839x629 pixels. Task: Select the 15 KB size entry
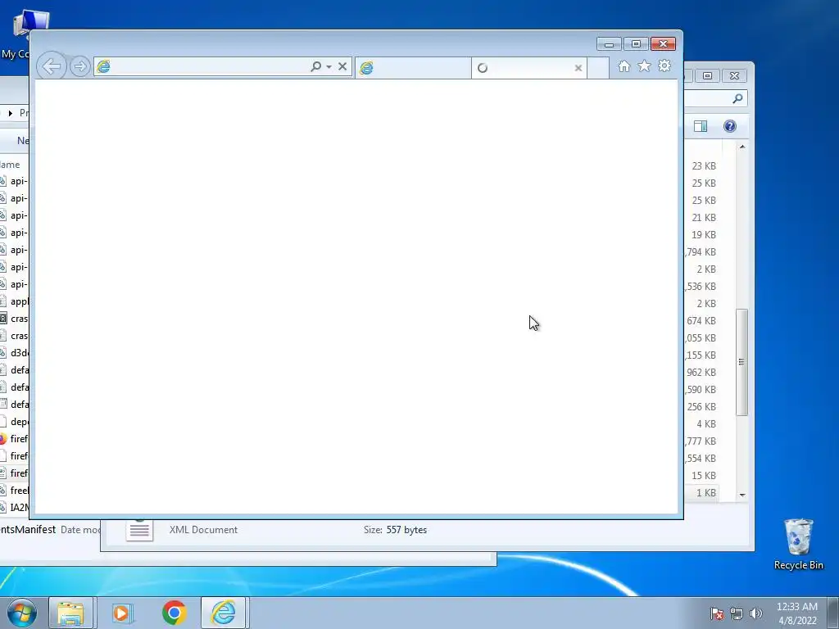click(x=704, y=476)
